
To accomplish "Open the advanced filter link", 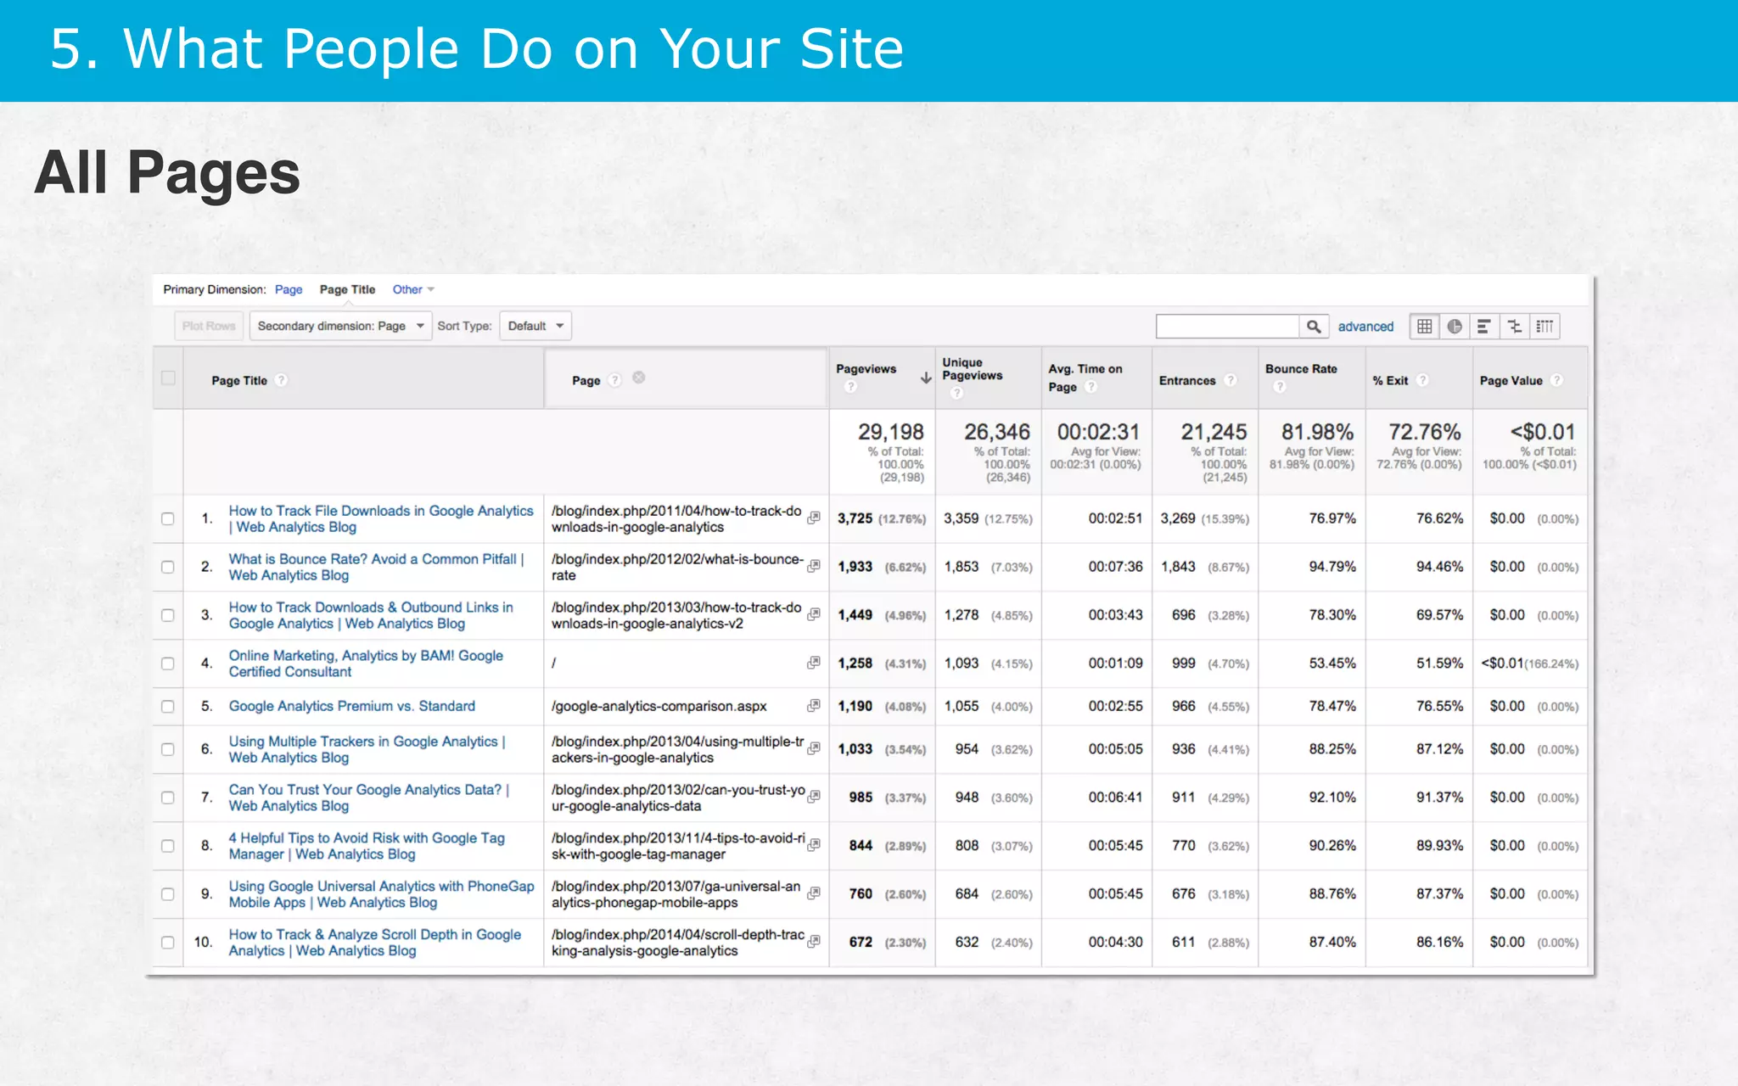I will [1365, 327].
